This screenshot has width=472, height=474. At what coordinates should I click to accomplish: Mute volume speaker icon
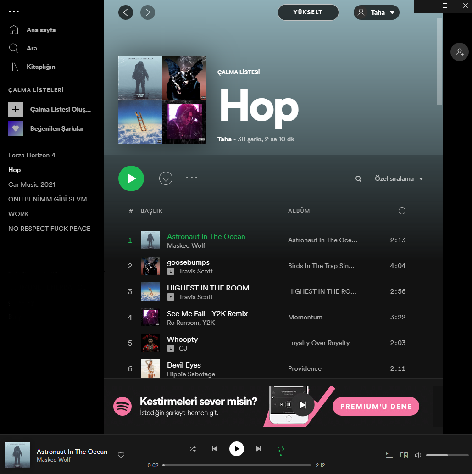point(418,455)
